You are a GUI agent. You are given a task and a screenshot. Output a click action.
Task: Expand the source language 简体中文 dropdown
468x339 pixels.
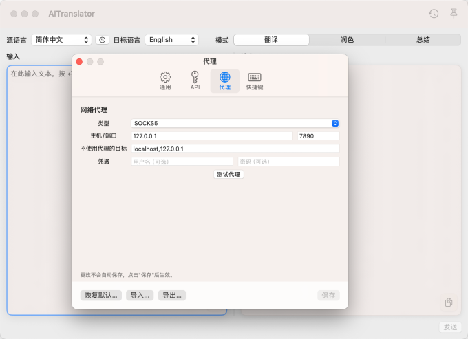click(x=62, y=40)
